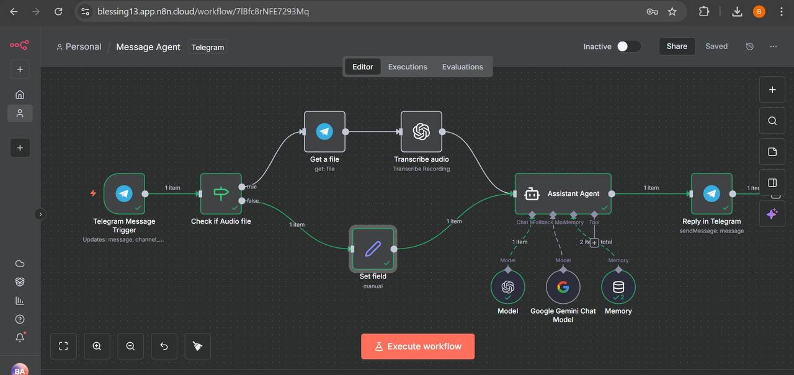Screen dimensions: 794x375
Task: Open Admin Panel cloud icon in sidebar
Action: (x=20, y=263)
